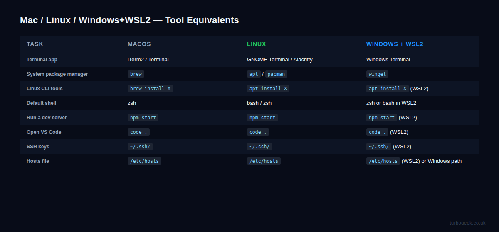Screen dimensions: 499x232
Task: Click '/etc/hosts' in macOS column
Action: (x=144, y=161)
